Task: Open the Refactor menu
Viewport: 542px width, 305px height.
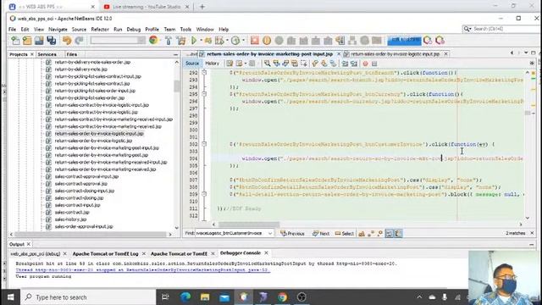Action: tap(100, 30)
